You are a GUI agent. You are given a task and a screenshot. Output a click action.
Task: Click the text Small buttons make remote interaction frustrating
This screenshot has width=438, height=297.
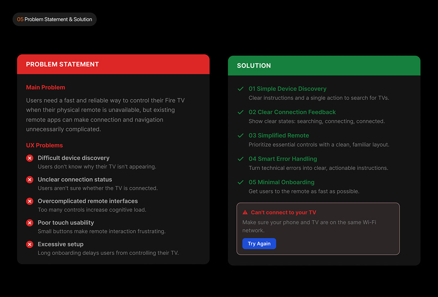click(102, 231)
